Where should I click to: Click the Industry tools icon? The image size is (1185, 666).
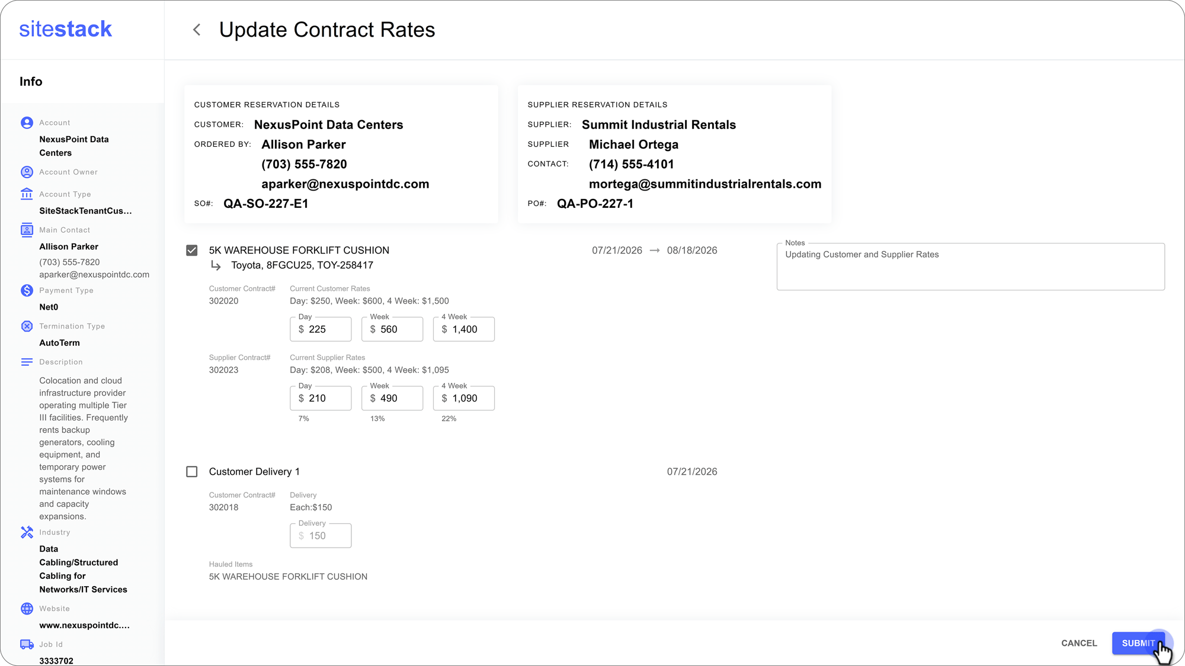(27, 532)
